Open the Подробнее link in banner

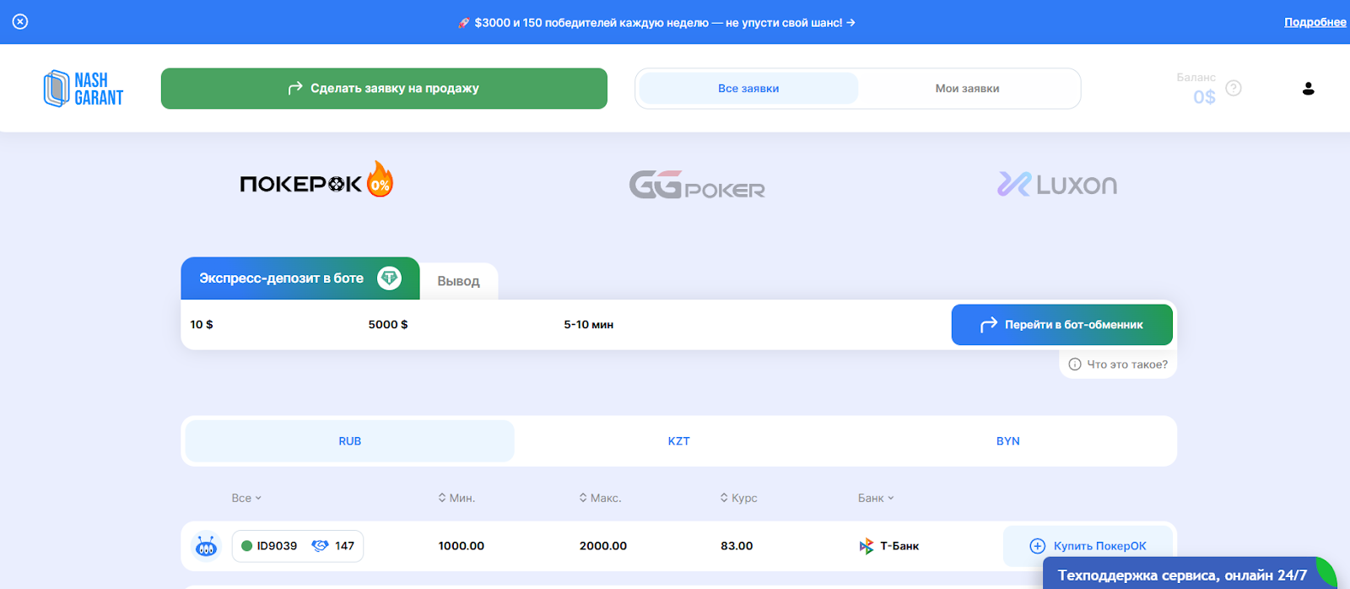pyautogui.click(x=1315, y=22)
